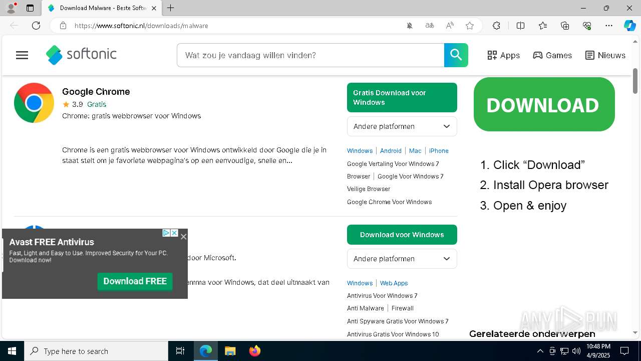Image resolution: width=641 pixels, height=361 pixels.
Task: Select Windows link under Google Chrome
Action: [x=360, y=150]
